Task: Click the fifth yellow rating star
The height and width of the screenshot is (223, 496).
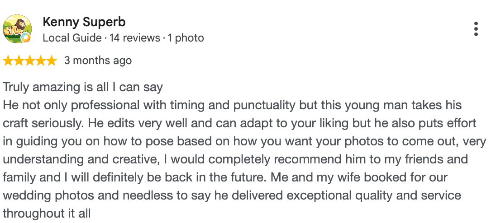Action: pos(51,60)
